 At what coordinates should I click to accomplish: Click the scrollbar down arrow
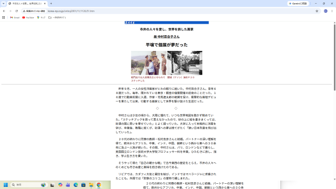[334, 179]
